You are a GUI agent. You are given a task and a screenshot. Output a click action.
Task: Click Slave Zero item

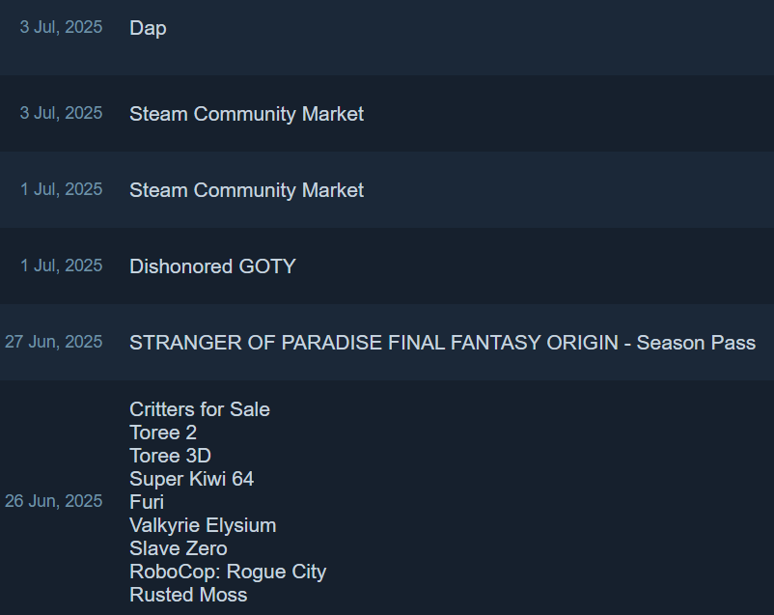click(x=179, y=548)
